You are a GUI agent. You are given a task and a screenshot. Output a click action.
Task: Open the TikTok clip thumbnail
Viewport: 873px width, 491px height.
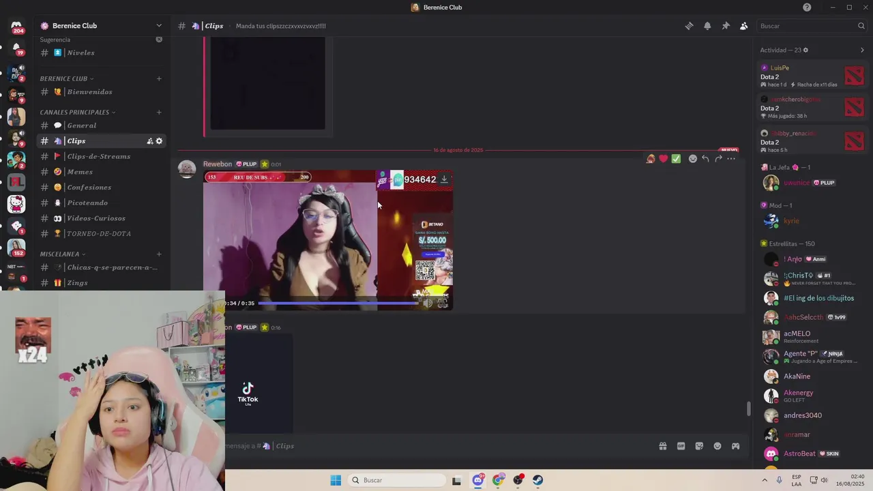click(x=248, y=384)
